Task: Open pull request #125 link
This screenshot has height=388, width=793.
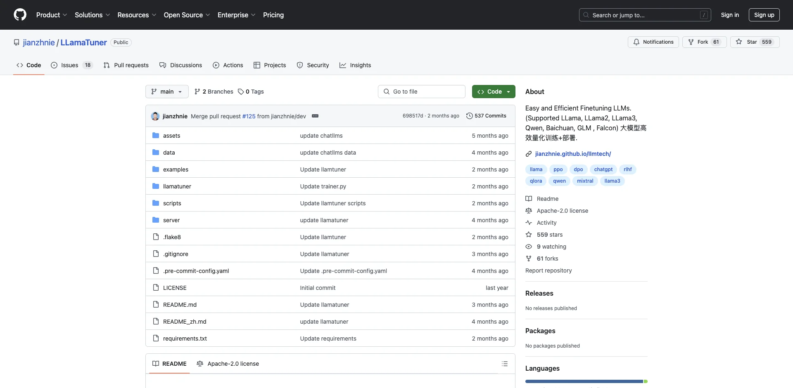Action: [x=249, y=116]
